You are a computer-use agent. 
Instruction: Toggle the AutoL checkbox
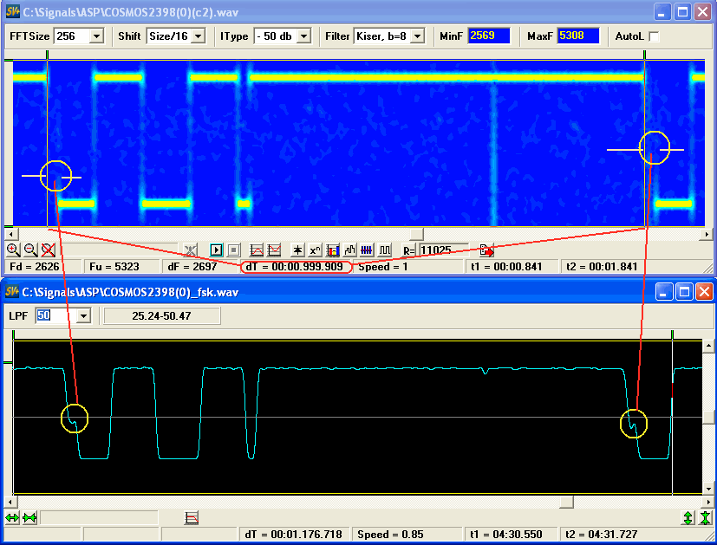pos(654,36)
